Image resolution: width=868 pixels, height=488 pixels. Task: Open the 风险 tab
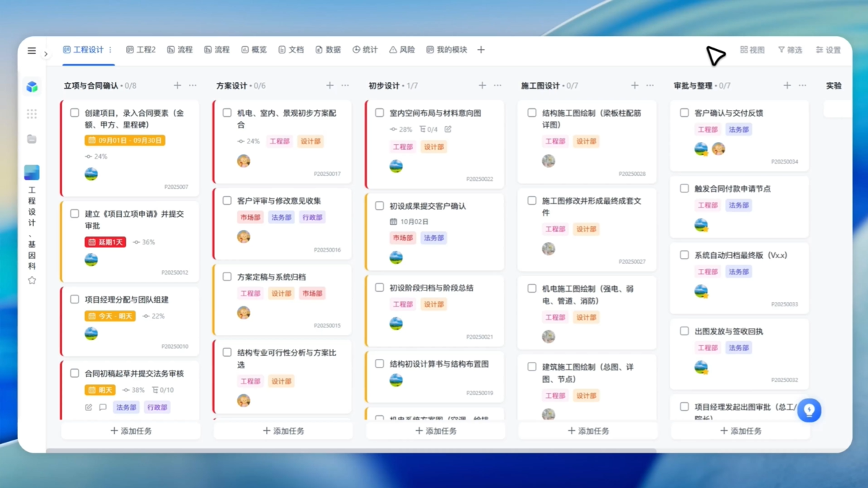click(402, 50)
